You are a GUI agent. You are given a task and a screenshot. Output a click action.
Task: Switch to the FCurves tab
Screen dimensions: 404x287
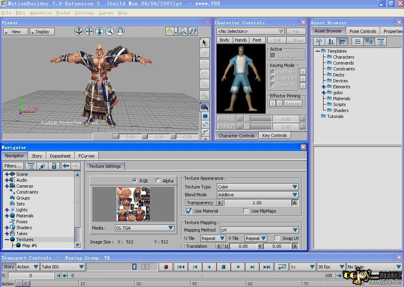tap(86, 156)
